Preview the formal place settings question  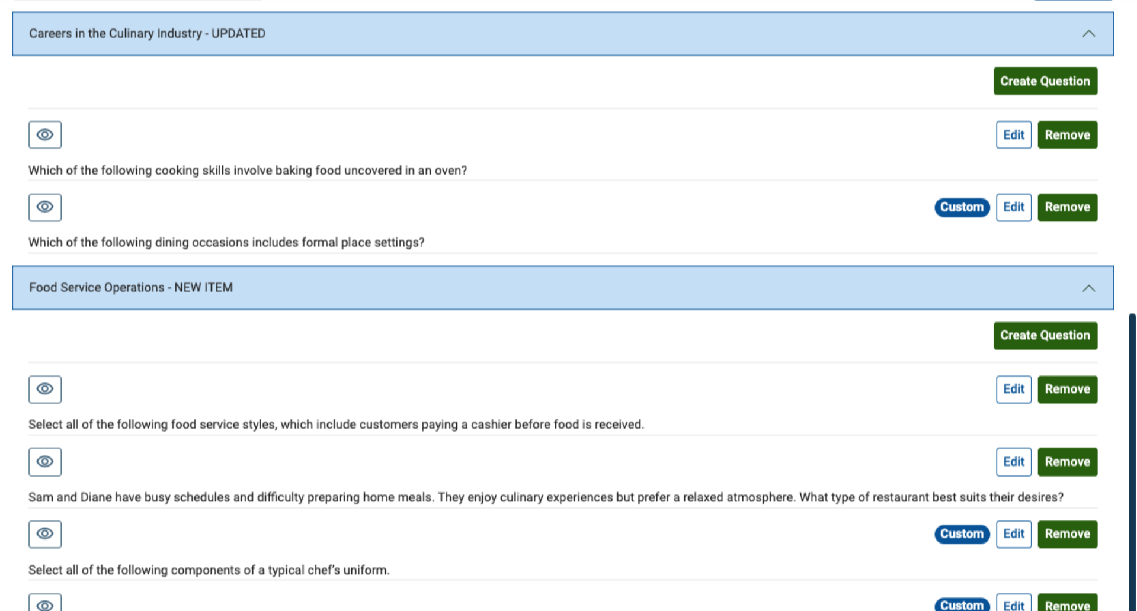[45, 207]
